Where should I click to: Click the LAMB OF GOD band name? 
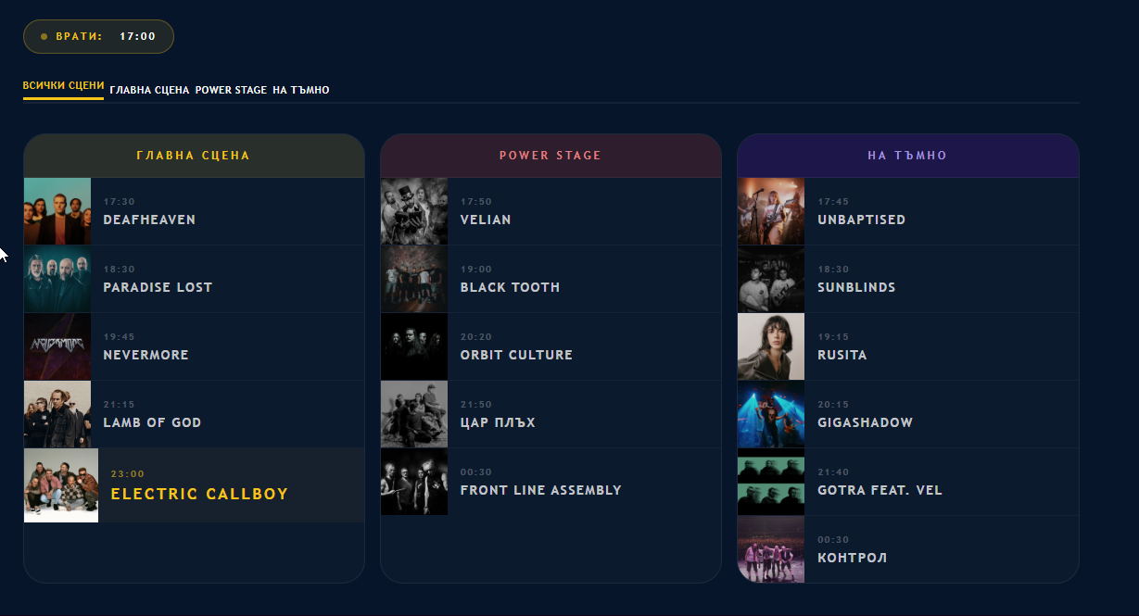click(x=152, y=422)
